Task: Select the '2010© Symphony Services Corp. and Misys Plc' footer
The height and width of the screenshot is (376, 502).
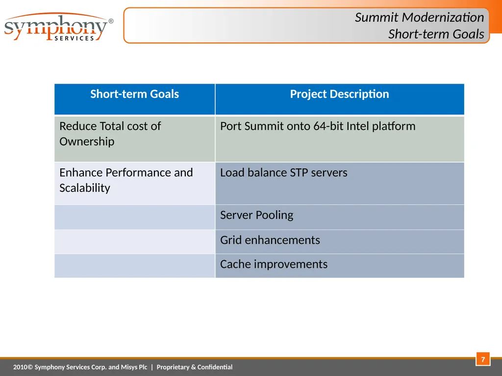Action: pos(80,367)
